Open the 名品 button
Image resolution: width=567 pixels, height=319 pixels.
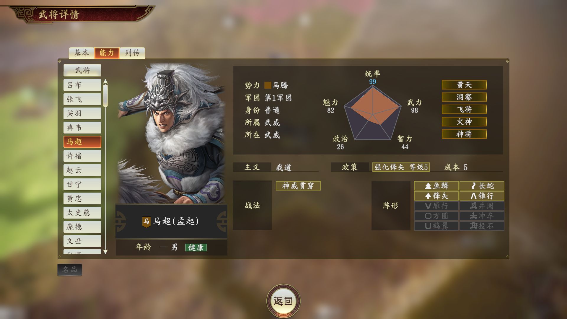[x=70, y=270]
